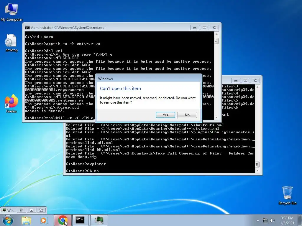Open Windows Explorer from the taskbar
302x226 pixels.
pyautogui.click(x=26, y=220)
